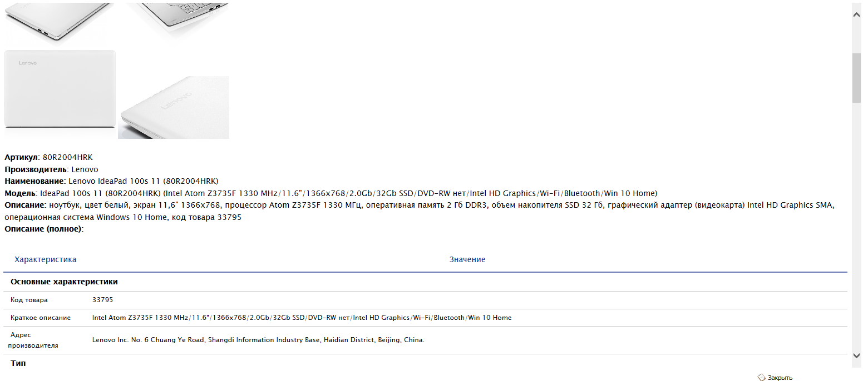Click the Краткое описание value starting Intel Atom Z3735F
This screenshot has width=863, height=381.
(302, 318)
